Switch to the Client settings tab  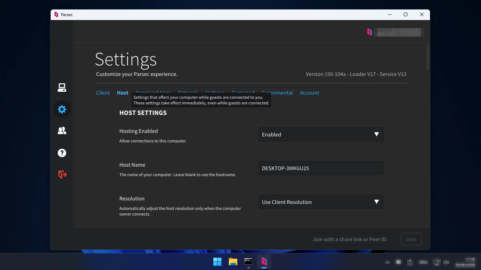(x=103, y=93)
